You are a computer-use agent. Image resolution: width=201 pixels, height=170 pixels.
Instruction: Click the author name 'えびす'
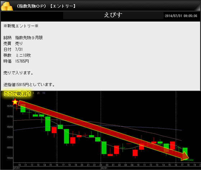click(x=113, y=15)
